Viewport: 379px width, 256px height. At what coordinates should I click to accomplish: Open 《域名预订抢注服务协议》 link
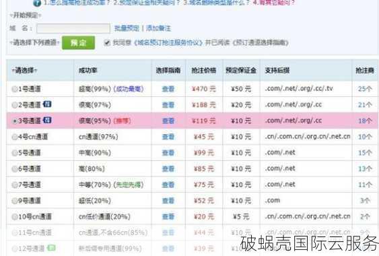point(168,43)
